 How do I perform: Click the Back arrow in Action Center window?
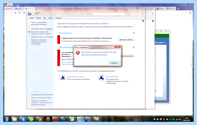click(30, 14)
